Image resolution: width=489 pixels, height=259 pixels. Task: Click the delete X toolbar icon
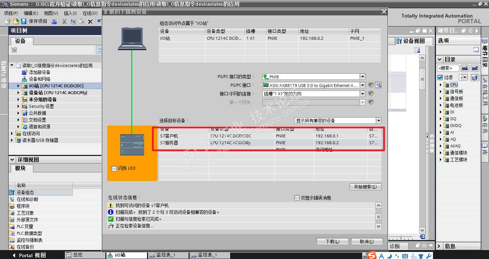pyautogui.click(x=90, y=21)
